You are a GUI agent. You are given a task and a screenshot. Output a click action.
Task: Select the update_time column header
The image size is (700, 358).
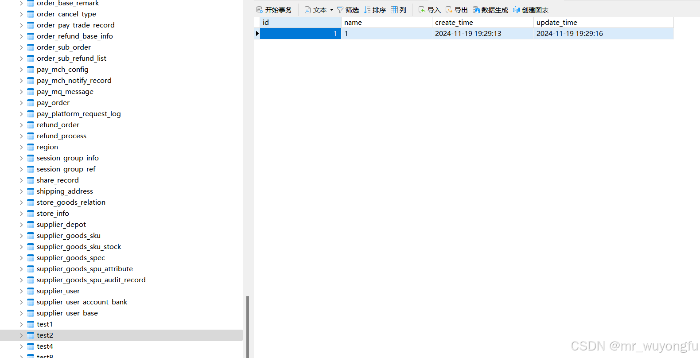pos(603,22)
